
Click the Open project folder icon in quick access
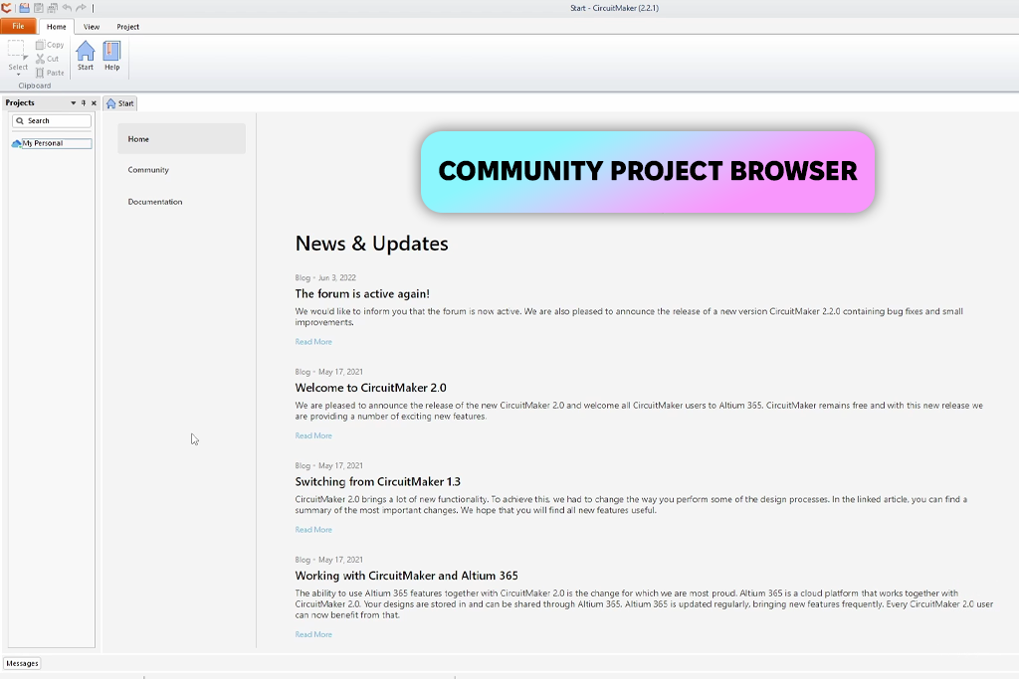coord(24,8)
